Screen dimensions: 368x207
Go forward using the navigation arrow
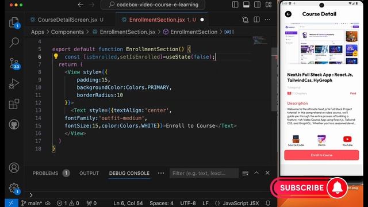coord(91,5)
